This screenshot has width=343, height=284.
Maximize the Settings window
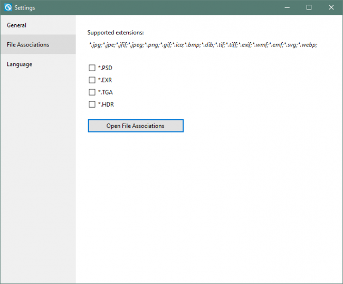coord(309,7)
